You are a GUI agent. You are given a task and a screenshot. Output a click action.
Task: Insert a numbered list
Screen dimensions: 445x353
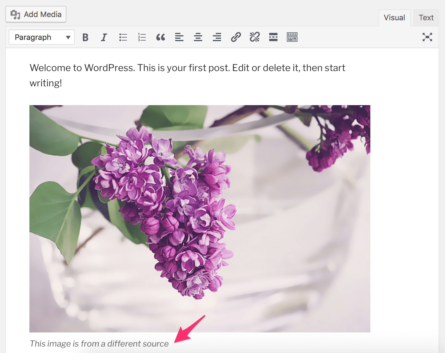(142, 37)
